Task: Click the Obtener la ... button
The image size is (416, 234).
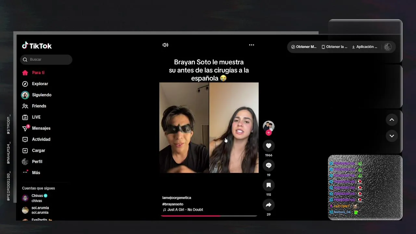Action: click(334, 47)
